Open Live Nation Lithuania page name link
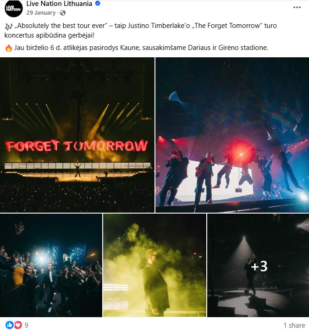This screenshot has height=330, width=309. (59, 4)
